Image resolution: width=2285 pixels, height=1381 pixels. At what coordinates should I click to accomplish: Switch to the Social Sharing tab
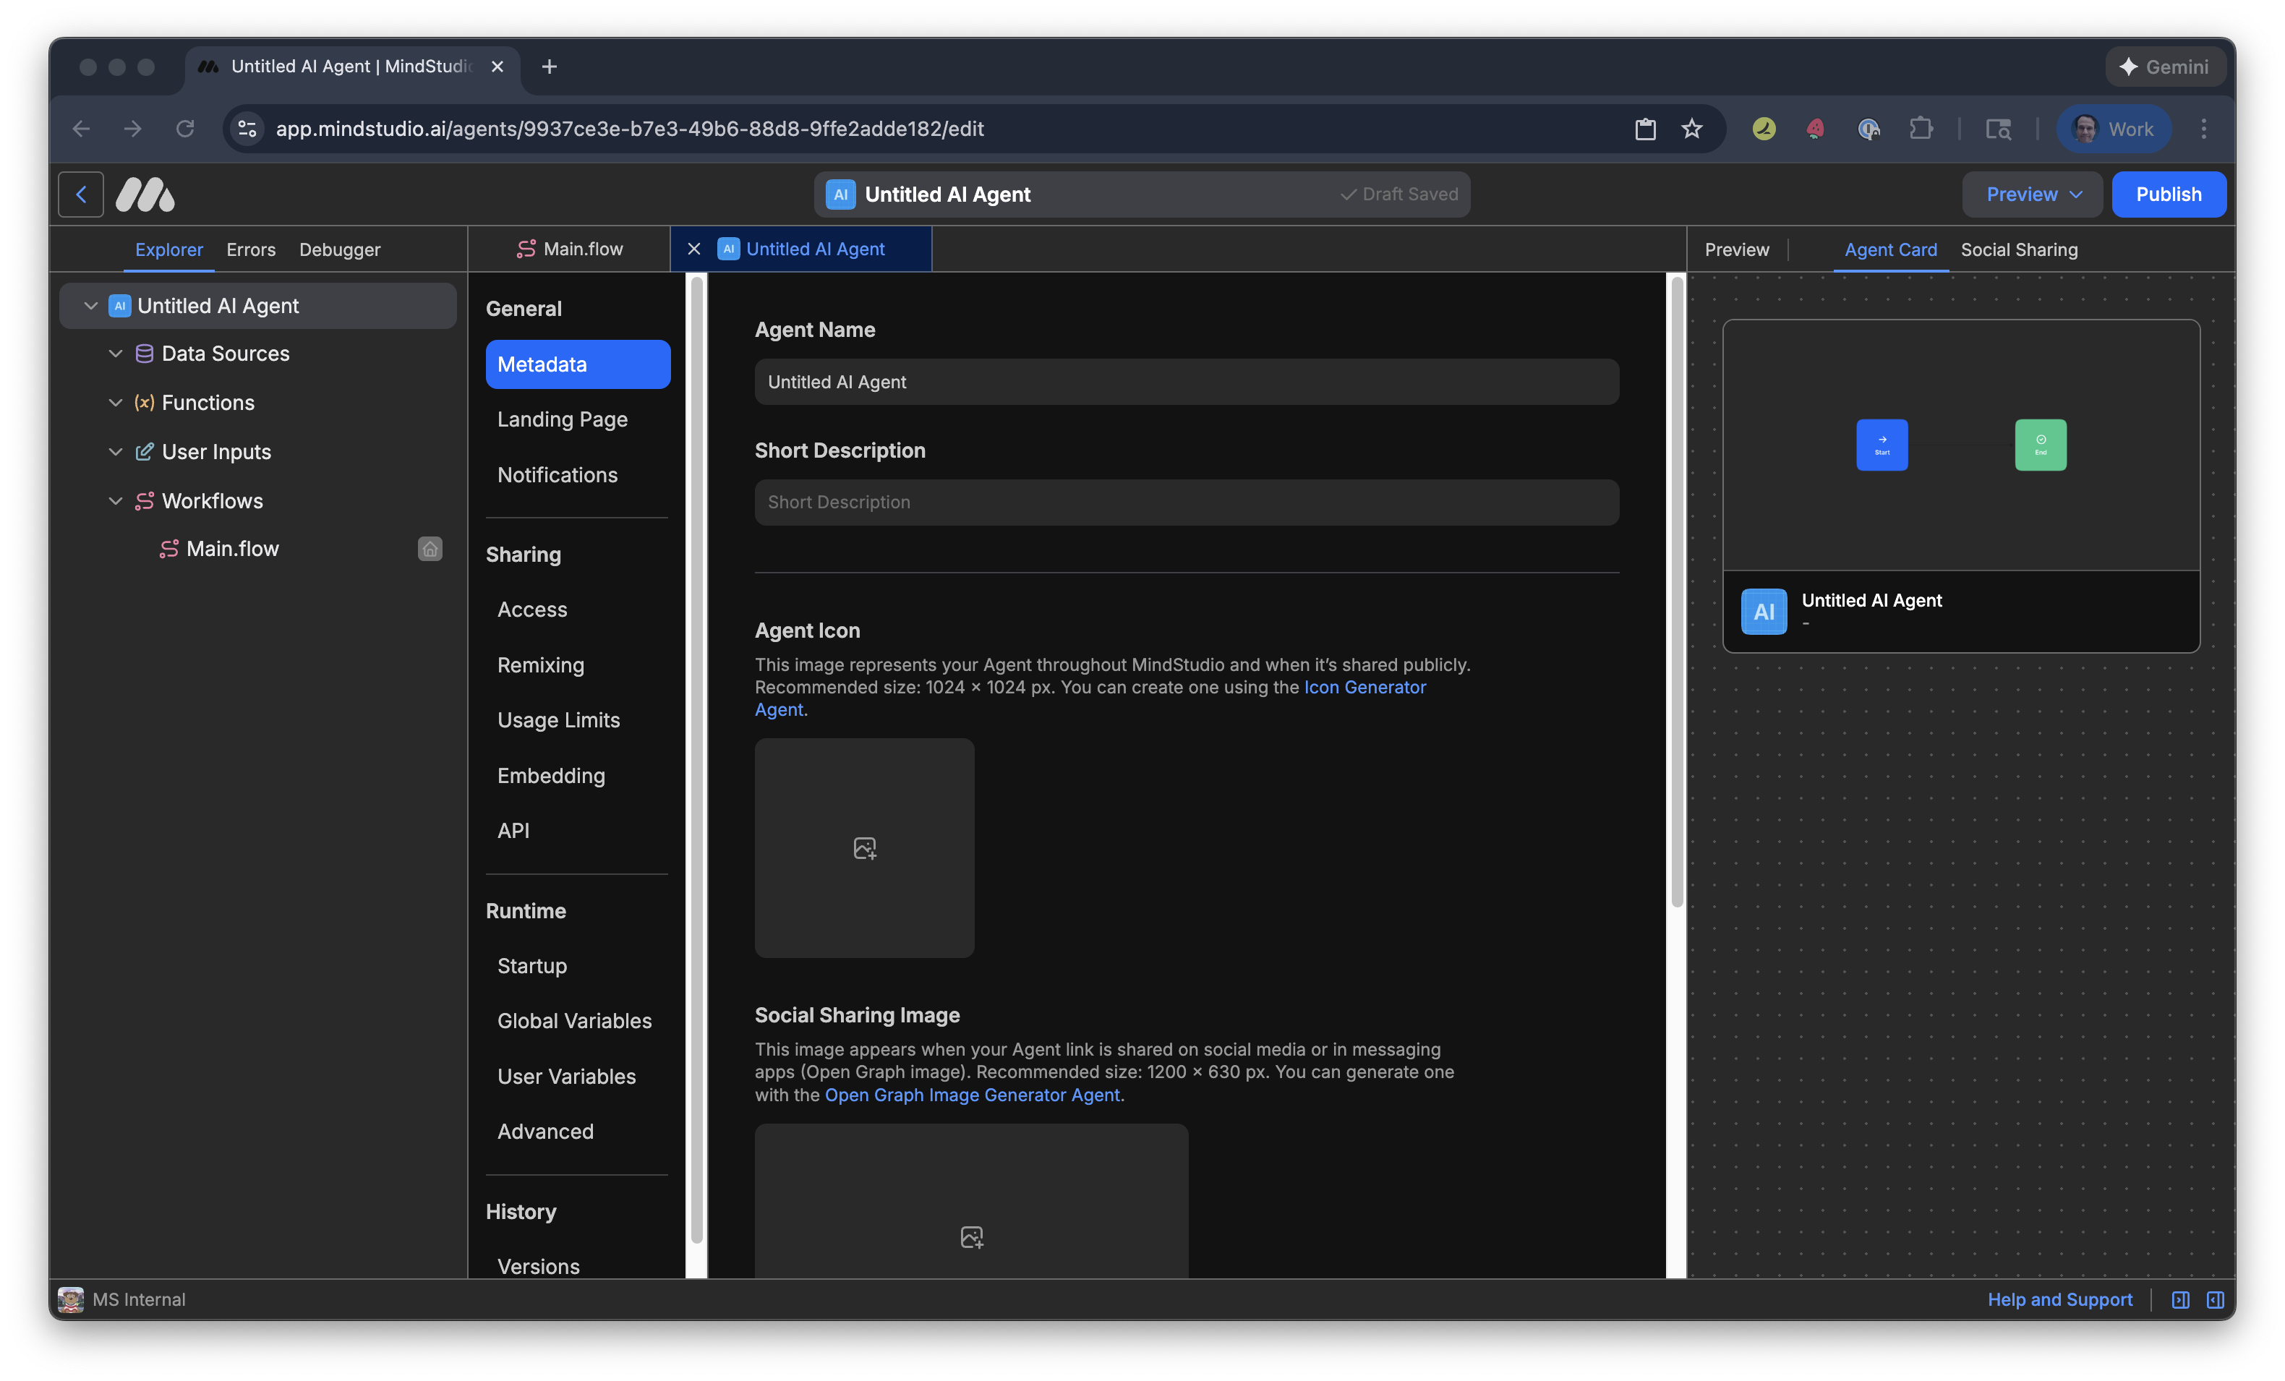tap(2019, 249)
